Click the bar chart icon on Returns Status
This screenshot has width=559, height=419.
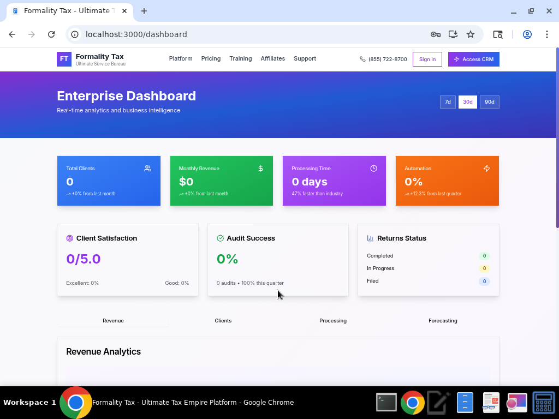pos(369,238)
